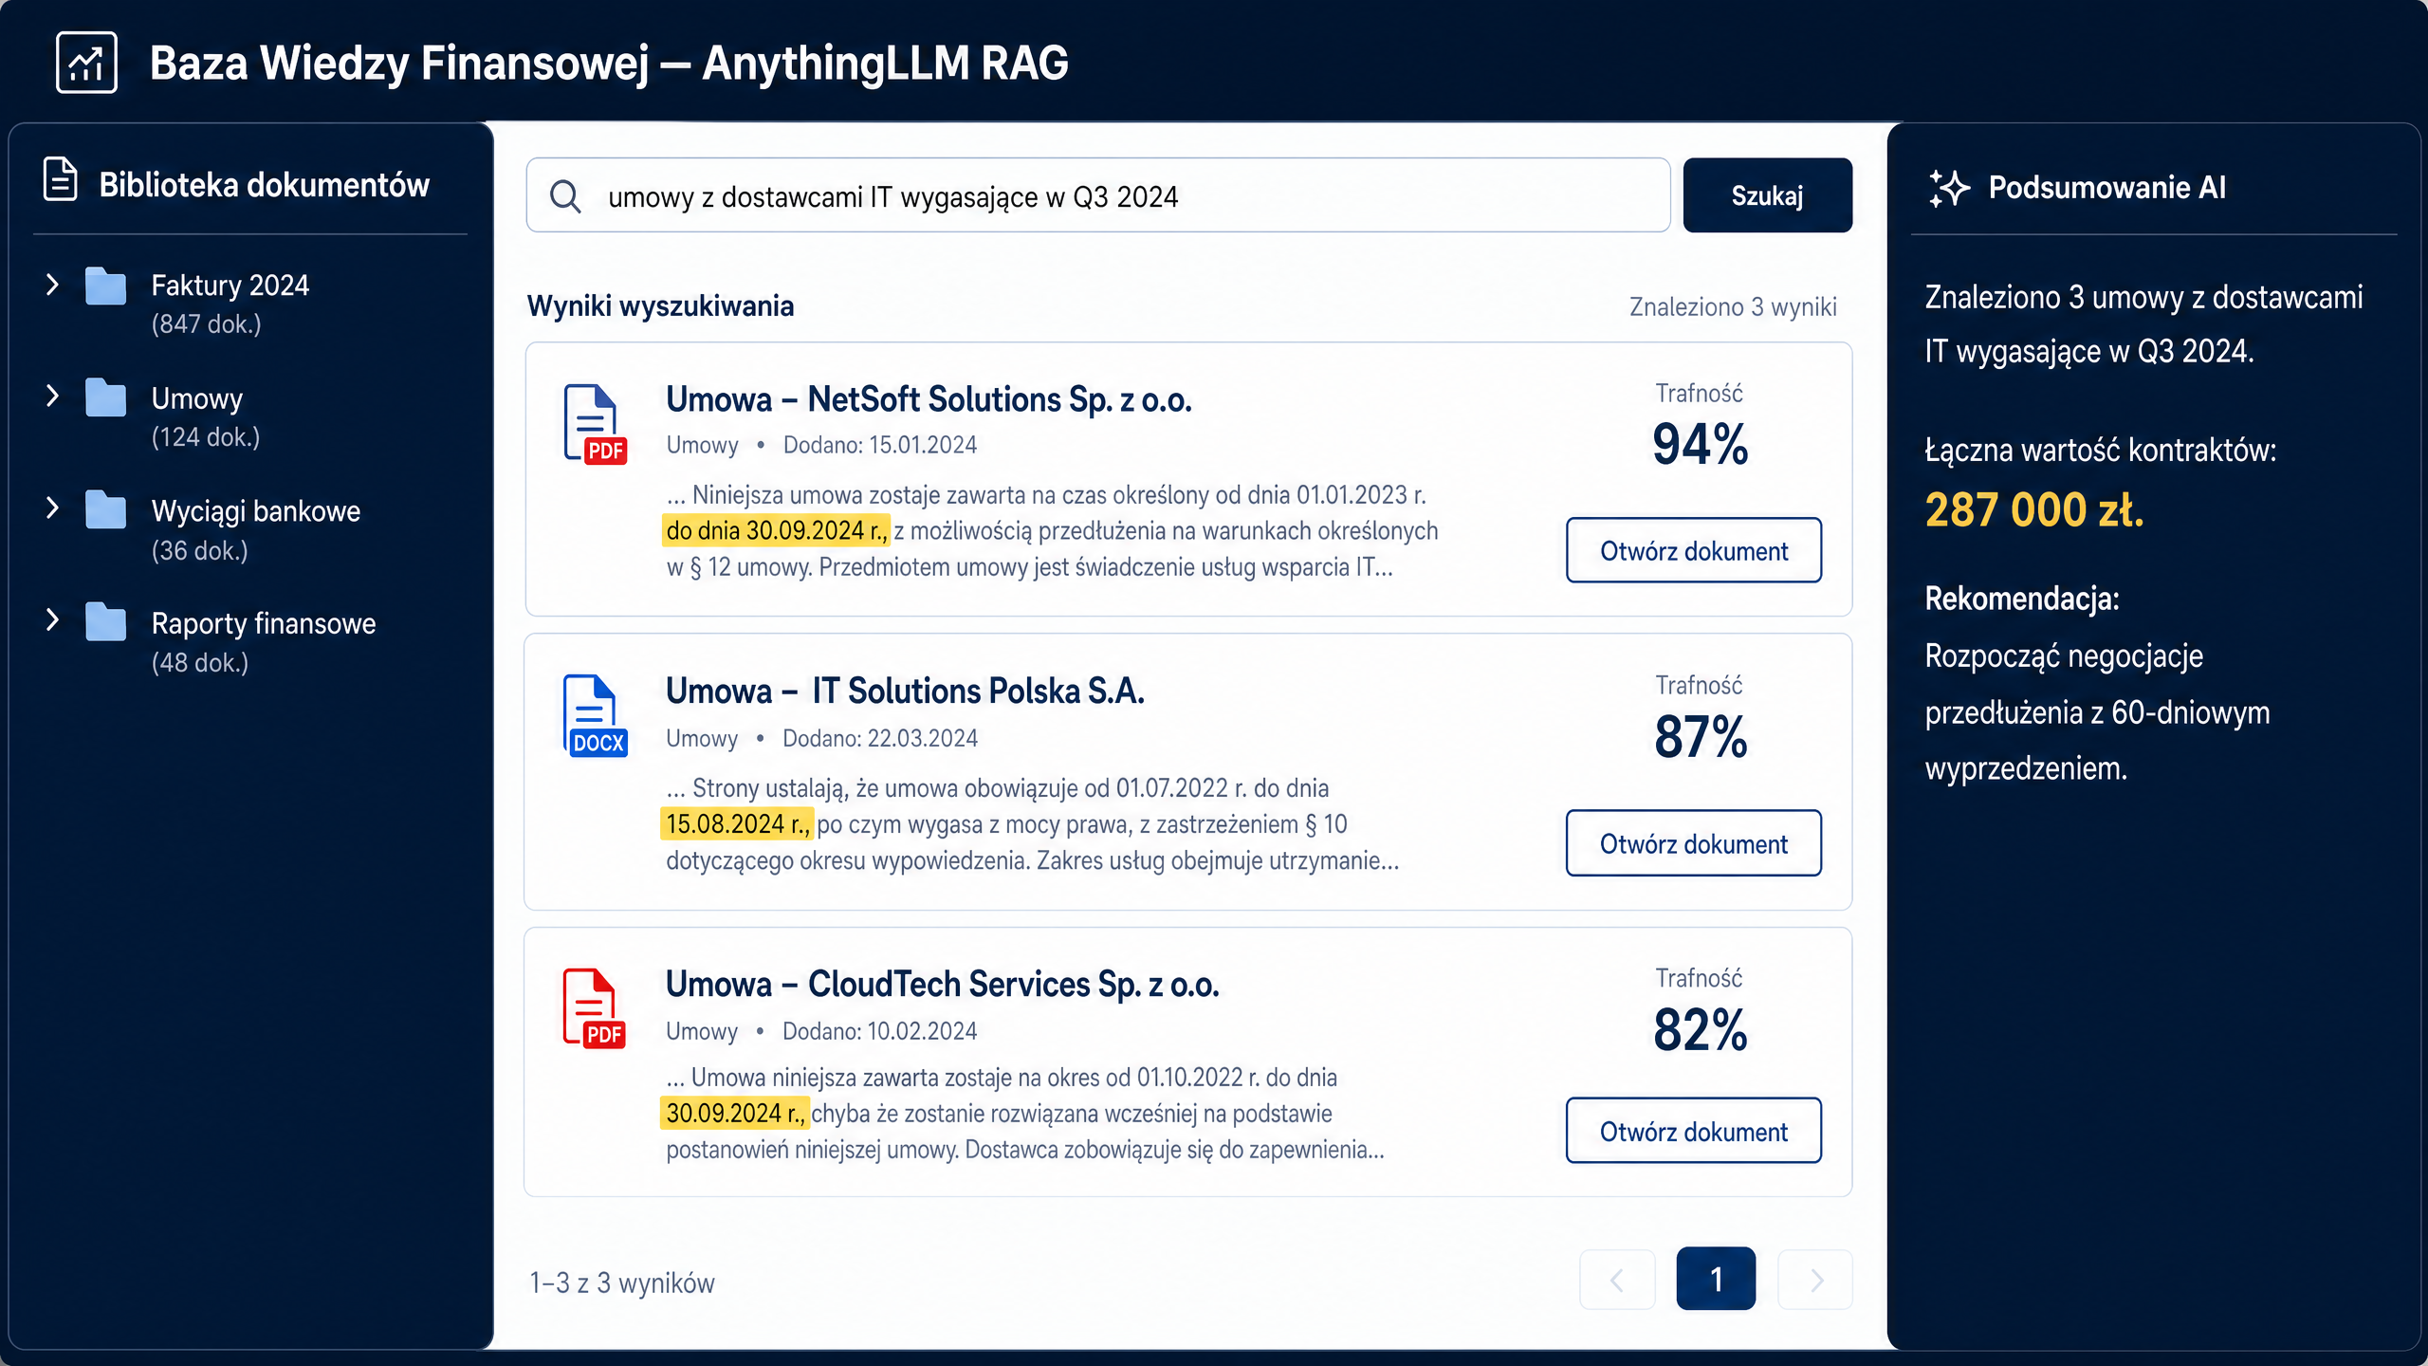
Task: Click the sparkle icon beside Podsumowanie AI
Action: [x=1948, y=188]
